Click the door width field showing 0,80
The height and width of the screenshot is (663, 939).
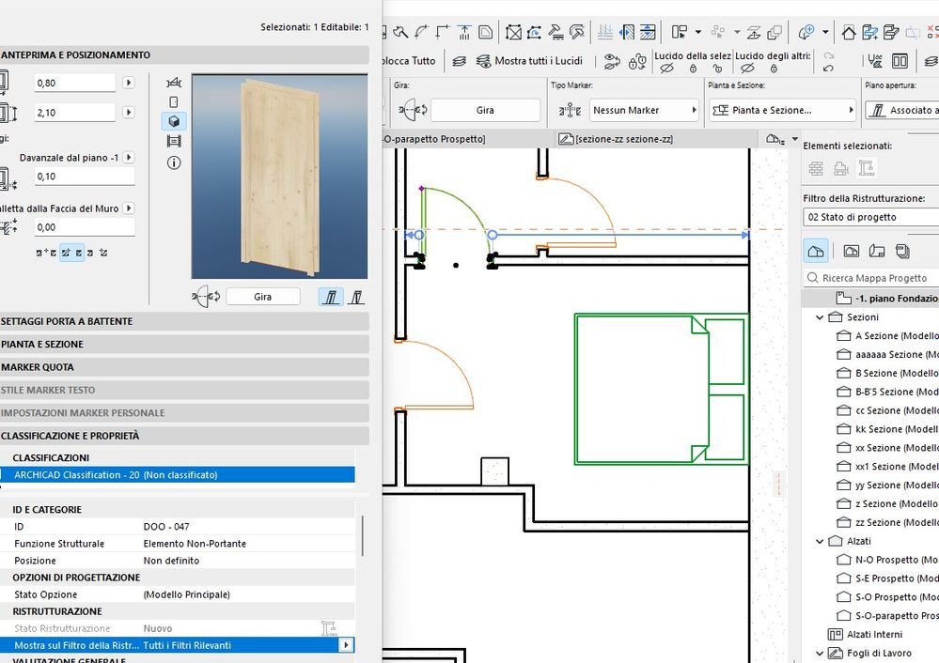tap(74, 83)
